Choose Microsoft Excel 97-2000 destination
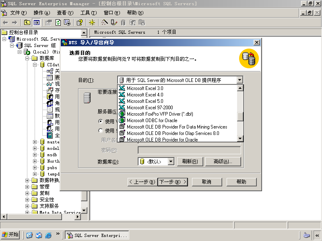This screenshot has height=241, width=322. (178, 108)
